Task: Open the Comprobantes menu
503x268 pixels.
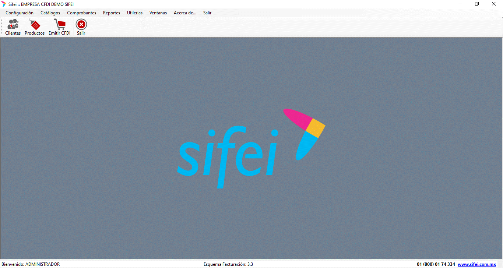Action: [81, 13]
